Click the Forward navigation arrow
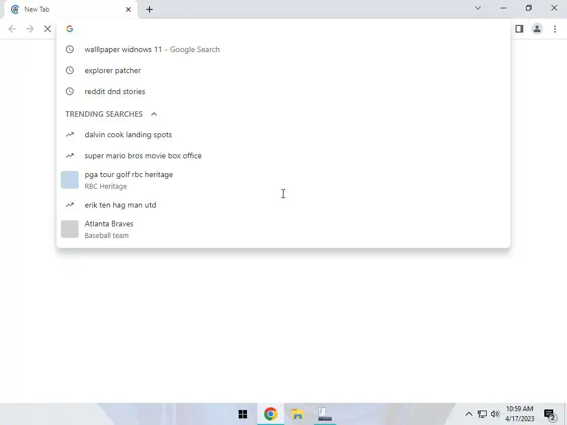The height and width of the screenshot is (425, 567). pos(30,29)
